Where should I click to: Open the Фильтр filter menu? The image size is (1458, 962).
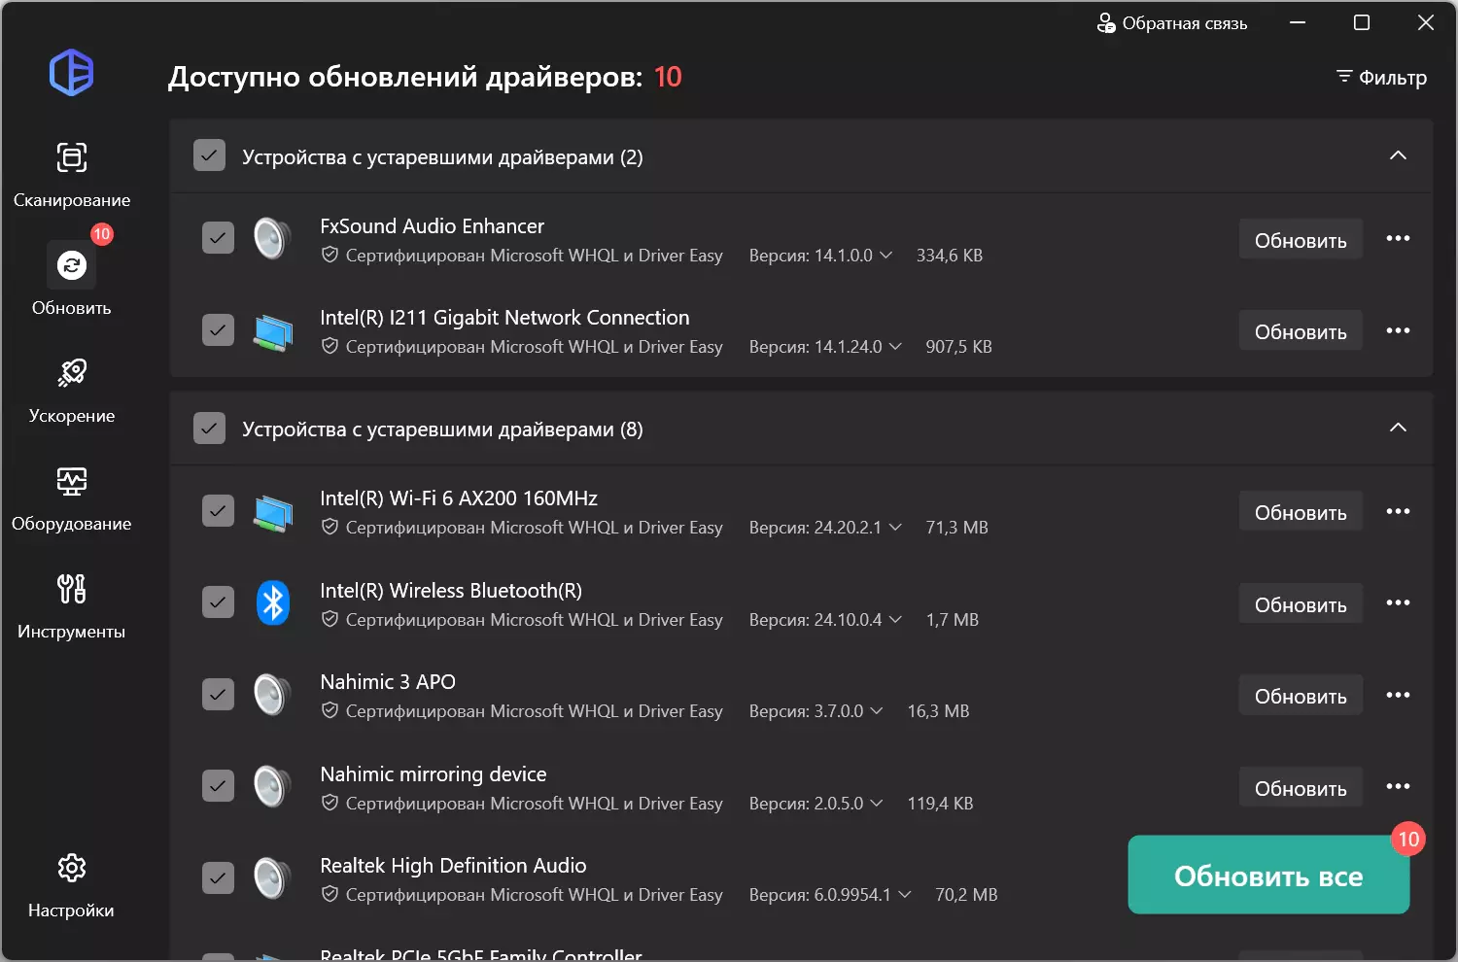[x=1381, y=77]
